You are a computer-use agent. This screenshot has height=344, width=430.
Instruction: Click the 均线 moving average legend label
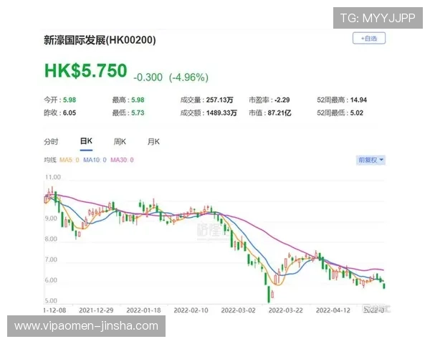tap(50, 160)
